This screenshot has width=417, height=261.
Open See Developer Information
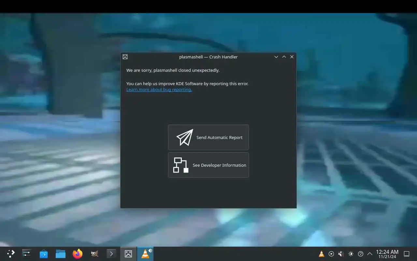[208, 165]
